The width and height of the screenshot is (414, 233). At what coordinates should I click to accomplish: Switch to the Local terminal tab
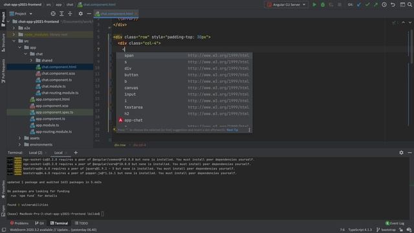pos(58,153)
